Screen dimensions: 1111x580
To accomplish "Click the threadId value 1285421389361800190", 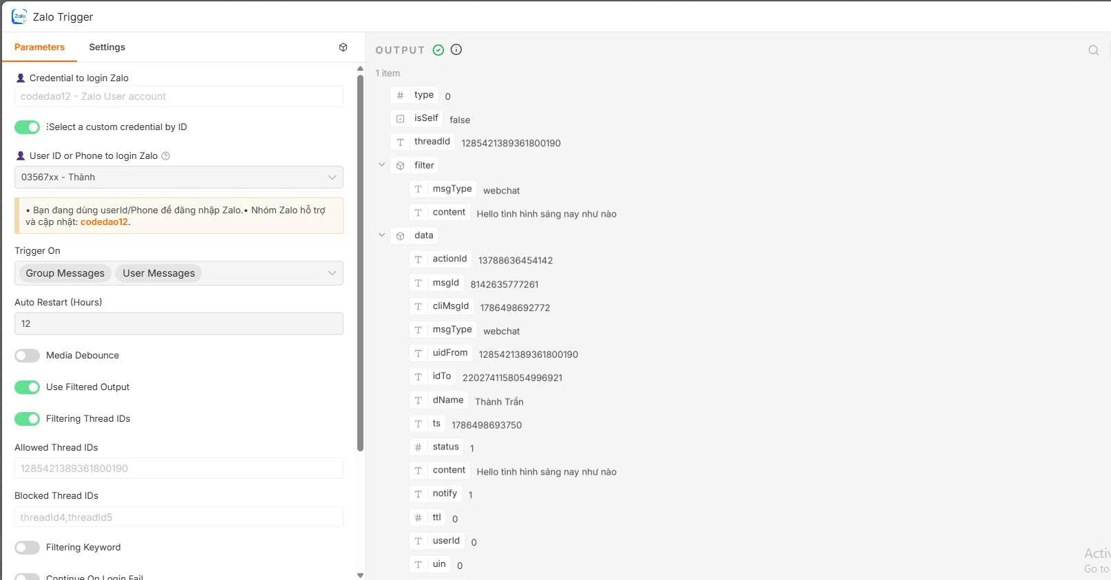I will point(511,143).
